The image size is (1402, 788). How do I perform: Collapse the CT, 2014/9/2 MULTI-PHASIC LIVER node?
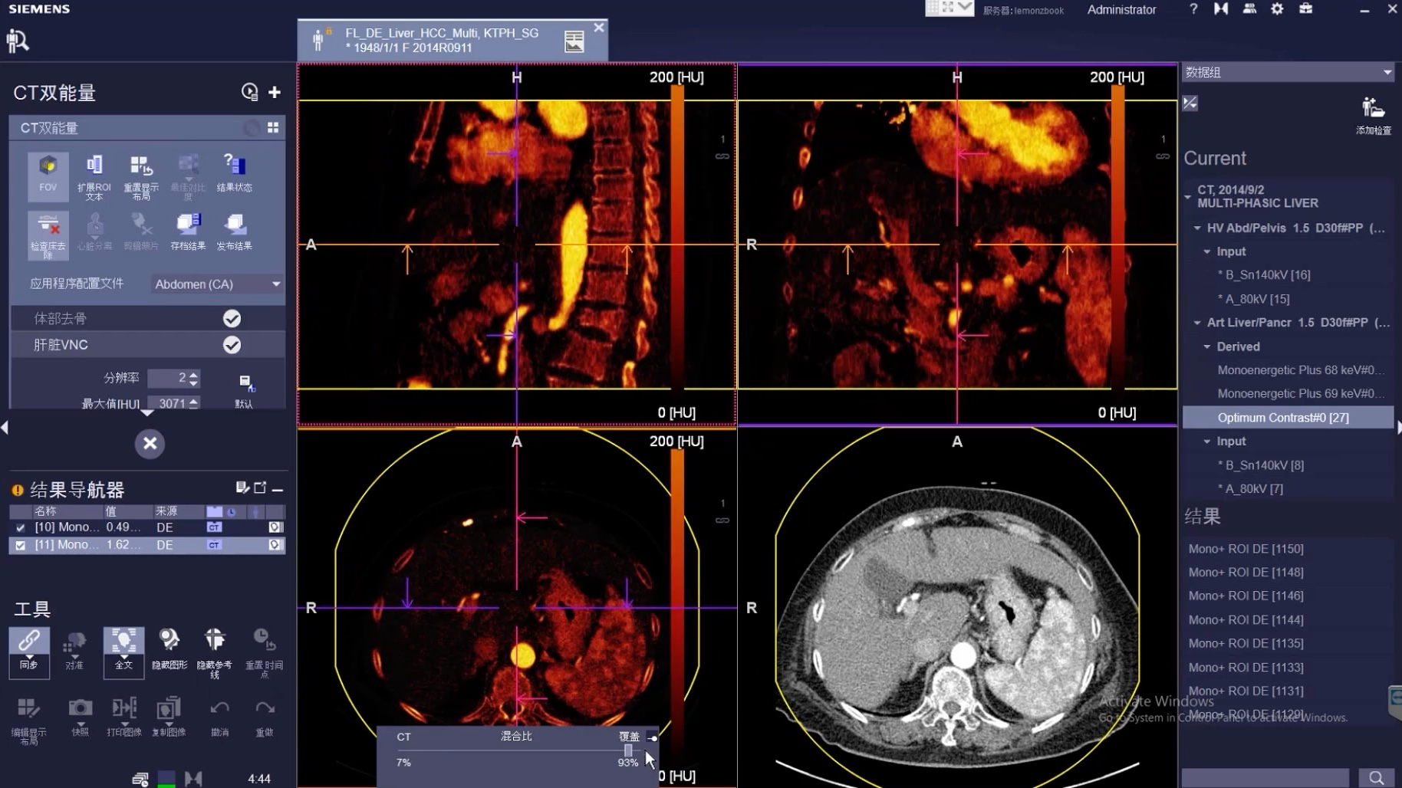coord(1187,197)
